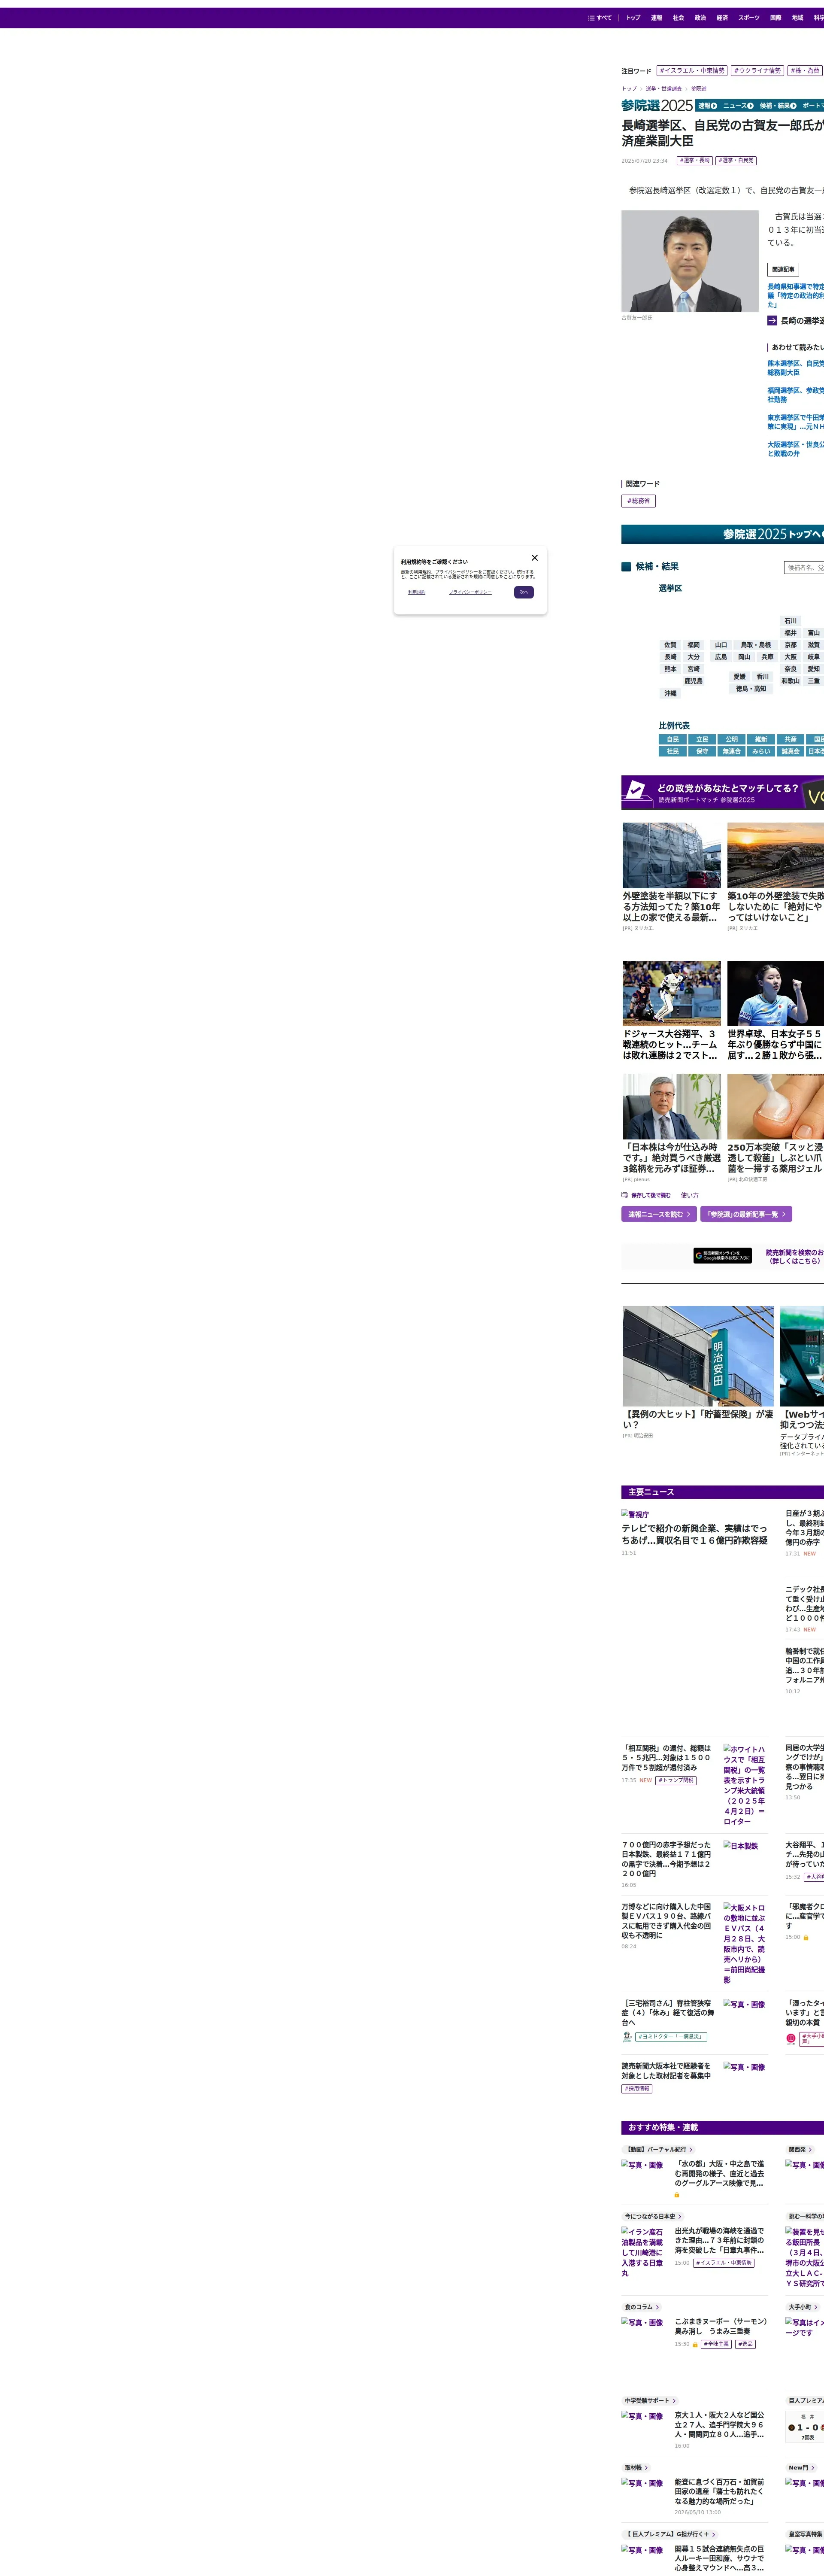Open the 選挙・世論調査 breadcrumb
This screenshot has width=824, height=2576.
(x=664, y=89)
